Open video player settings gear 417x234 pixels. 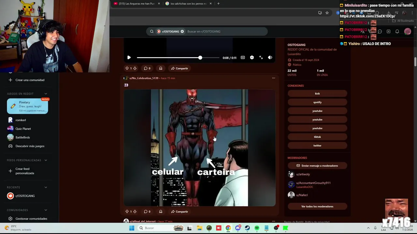252,58
